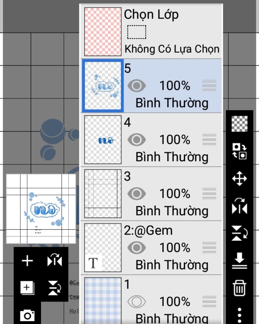
Task: Grab the reorder handle of layer 4
Action: pos(209,139)
